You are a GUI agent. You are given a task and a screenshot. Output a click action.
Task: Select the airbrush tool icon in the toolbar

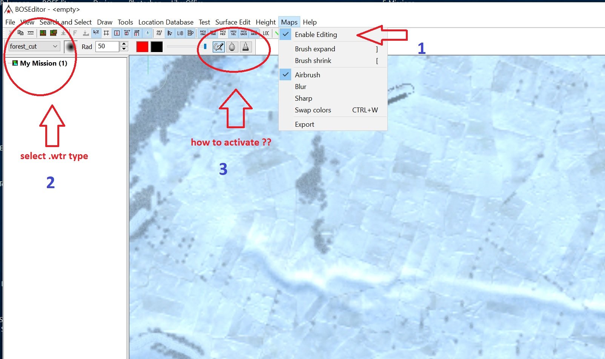[219, 47]
